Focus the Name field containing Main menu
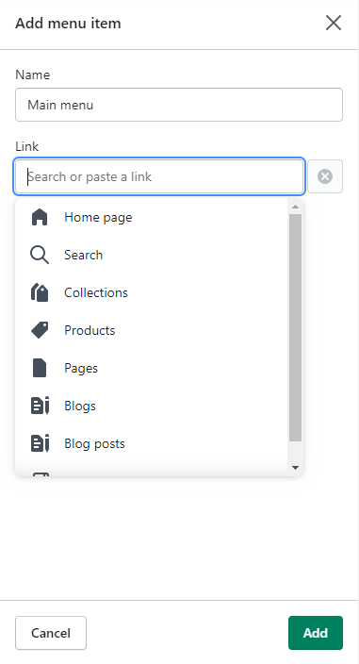Viewport: 359px width, 664px height. (179, 105)
